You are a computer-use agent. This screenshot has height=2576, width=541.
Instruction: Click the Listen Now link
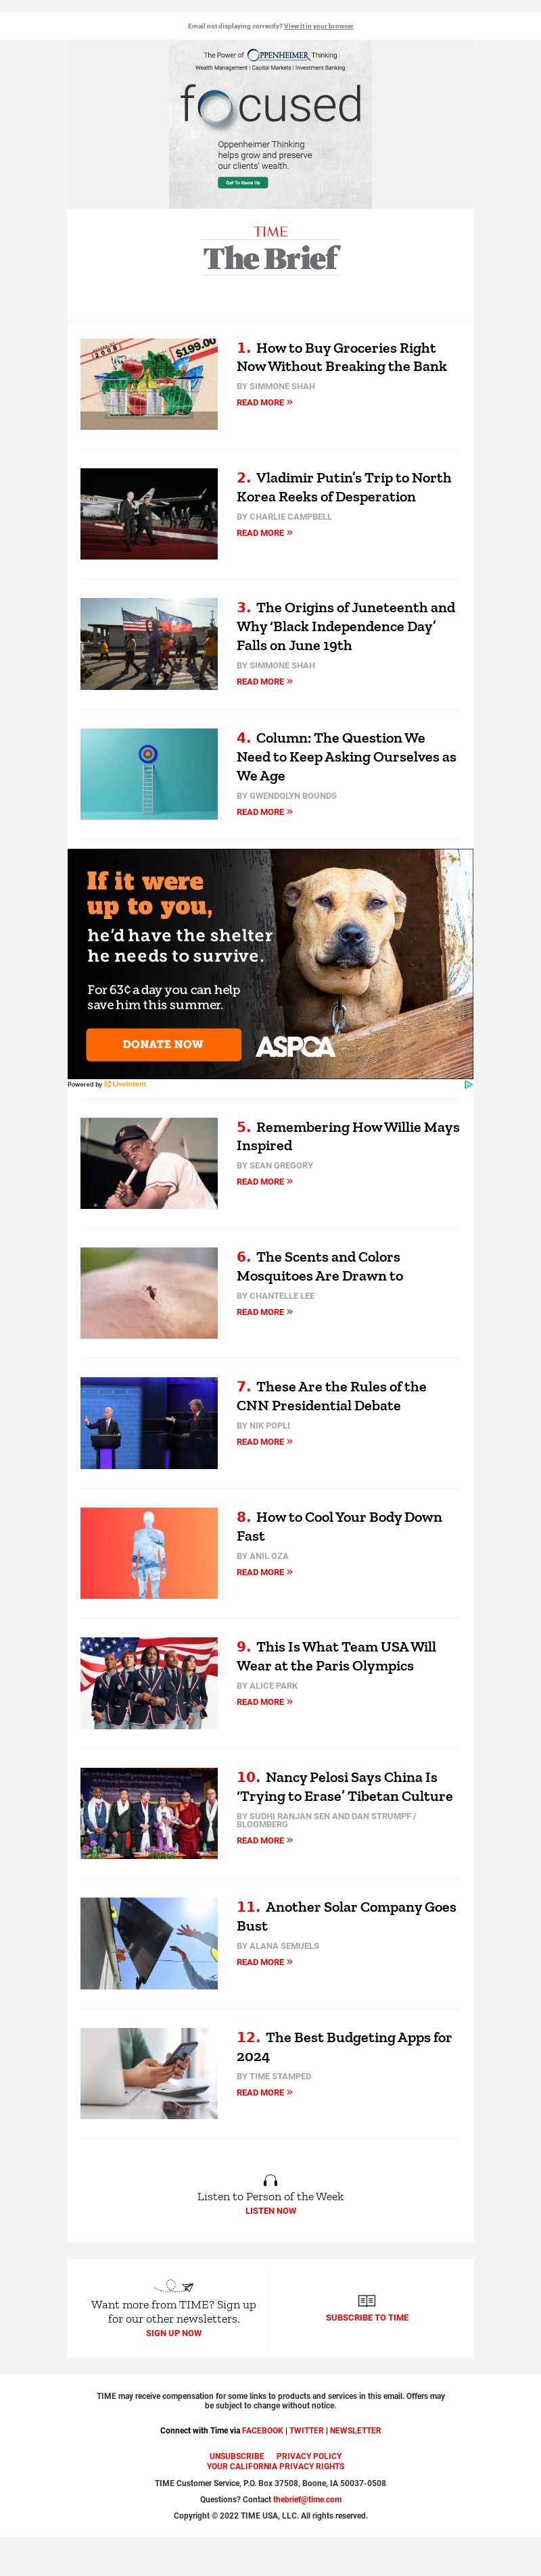270,2211
